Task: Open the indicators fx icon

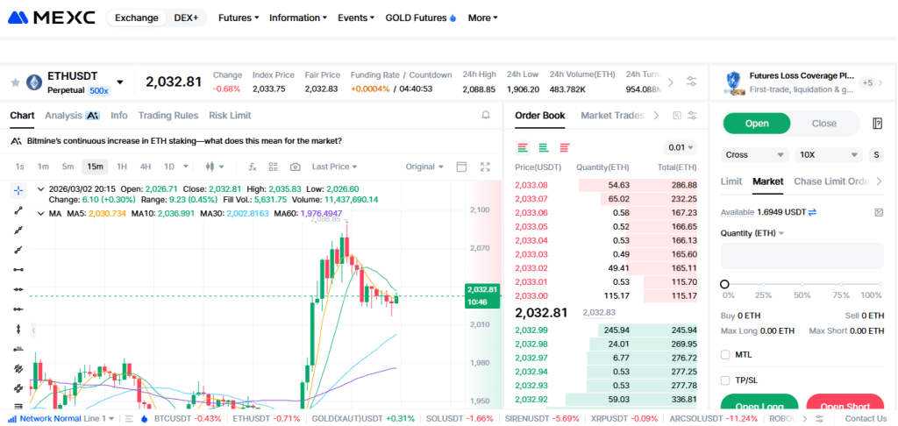Action: 252,167
